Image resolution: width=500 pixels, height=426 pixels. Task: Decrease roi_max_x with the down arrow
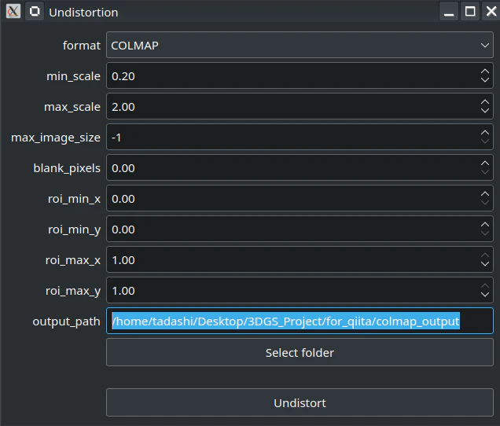point(485,264)
